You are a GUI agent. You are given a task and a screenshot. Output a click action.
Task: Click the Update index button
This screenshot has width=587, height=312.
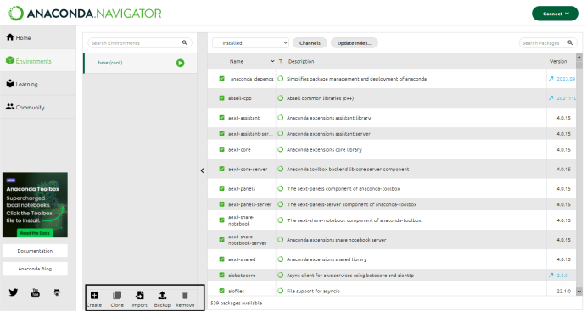pos(354,43)
